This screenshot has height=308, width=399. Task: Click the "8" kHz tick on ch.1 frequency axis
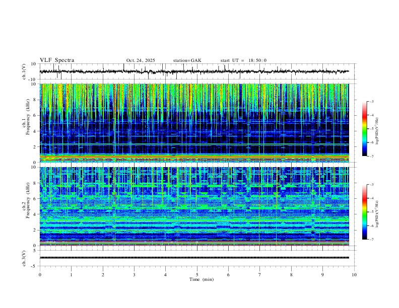(x=34, y=100)
